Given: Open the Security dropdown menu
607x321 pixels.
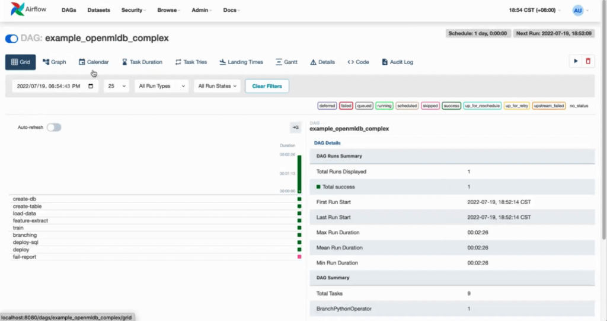Looking at the screenshot, I should pyautogui.click(x=133, y=10).
